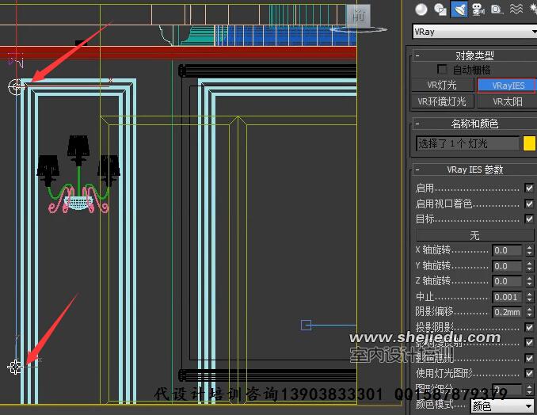
Task: Open the VRay light type dropdown
Action: 474,32
